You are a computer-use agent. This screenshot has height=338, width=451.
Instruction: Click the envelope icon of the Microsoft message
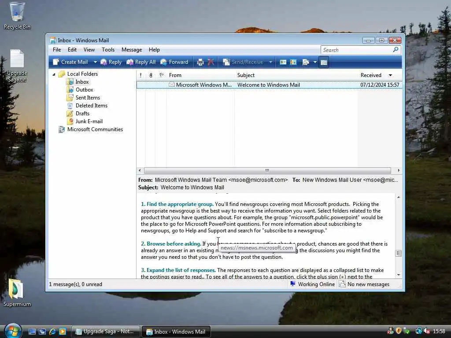172,84
